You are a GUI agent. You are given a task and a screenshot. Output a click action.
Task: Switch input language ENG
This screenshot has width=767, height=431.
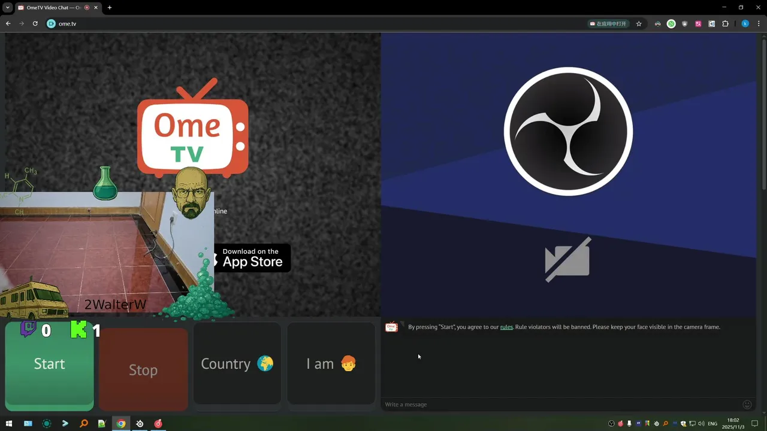click(x=712, y=424)
